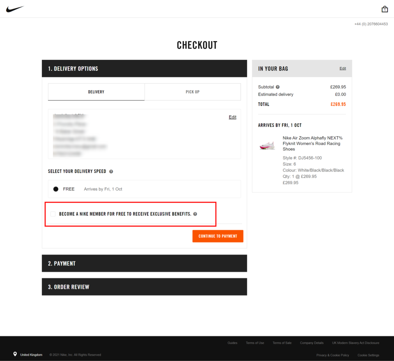Open Terms of Sale link
This screenshot has width=394, height=361.
[x=282, y=343]
